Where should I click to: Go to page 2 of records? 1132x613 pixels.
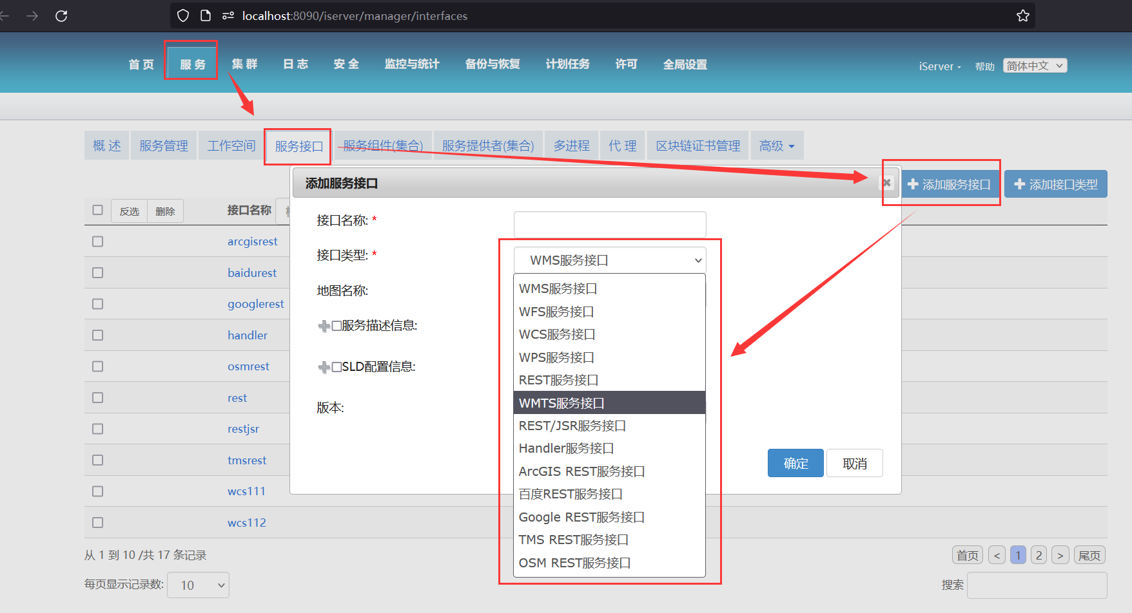(1039, 555)
